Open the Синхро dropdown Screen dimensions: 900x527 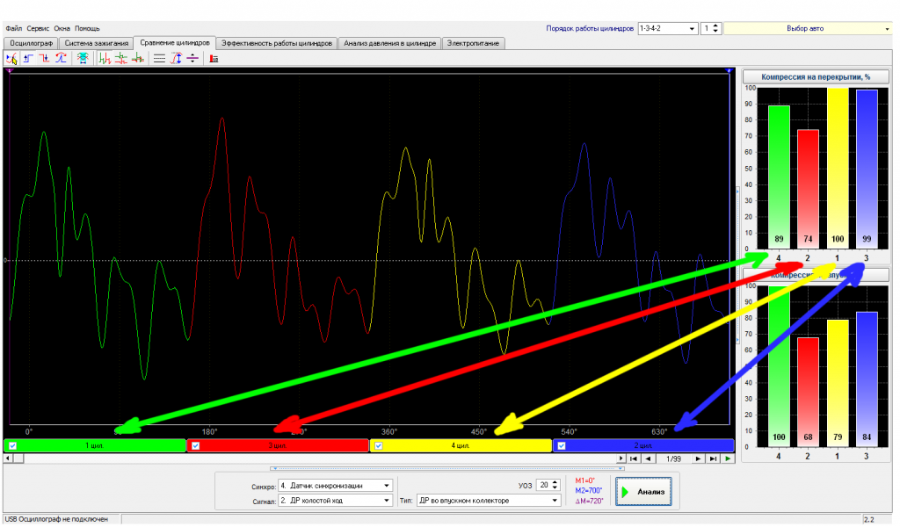tap(387, 486)
